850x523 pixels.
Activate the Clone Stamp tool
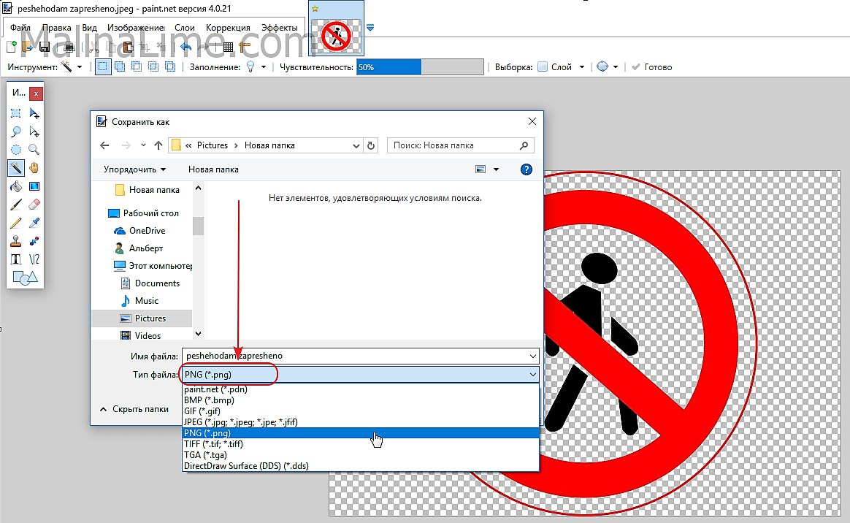(x=15, y=241)
